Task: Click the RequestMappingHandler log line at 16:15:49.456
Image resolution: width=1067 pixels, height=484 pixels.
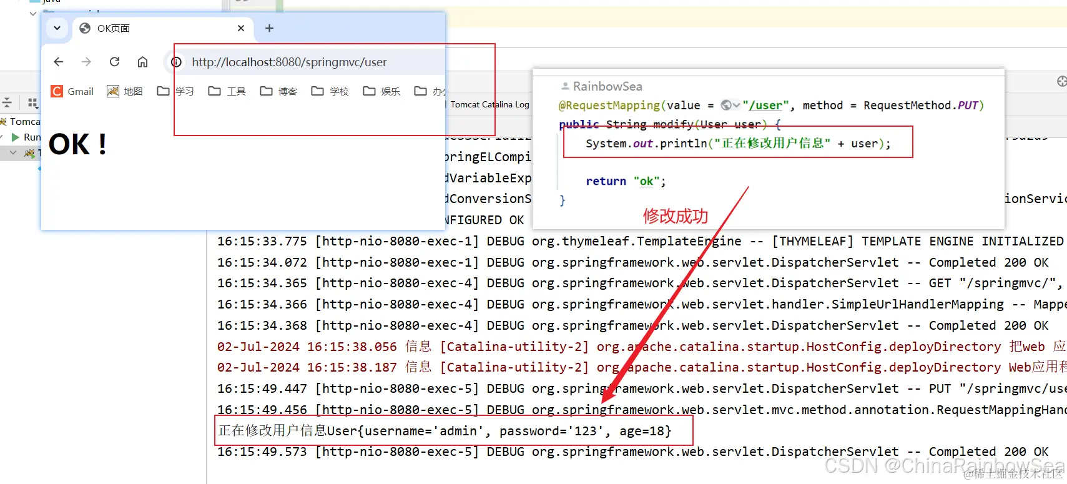Action: coord(642,410)
